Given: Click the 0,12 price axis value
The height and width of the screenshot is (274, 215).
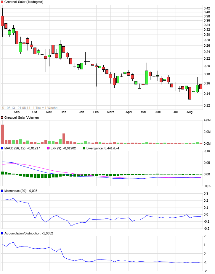Looking at the screenshot, I should [207, 105].
